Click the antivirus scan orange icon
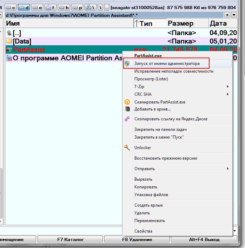This screenshot has height=248, width=245. pos(127,102)
